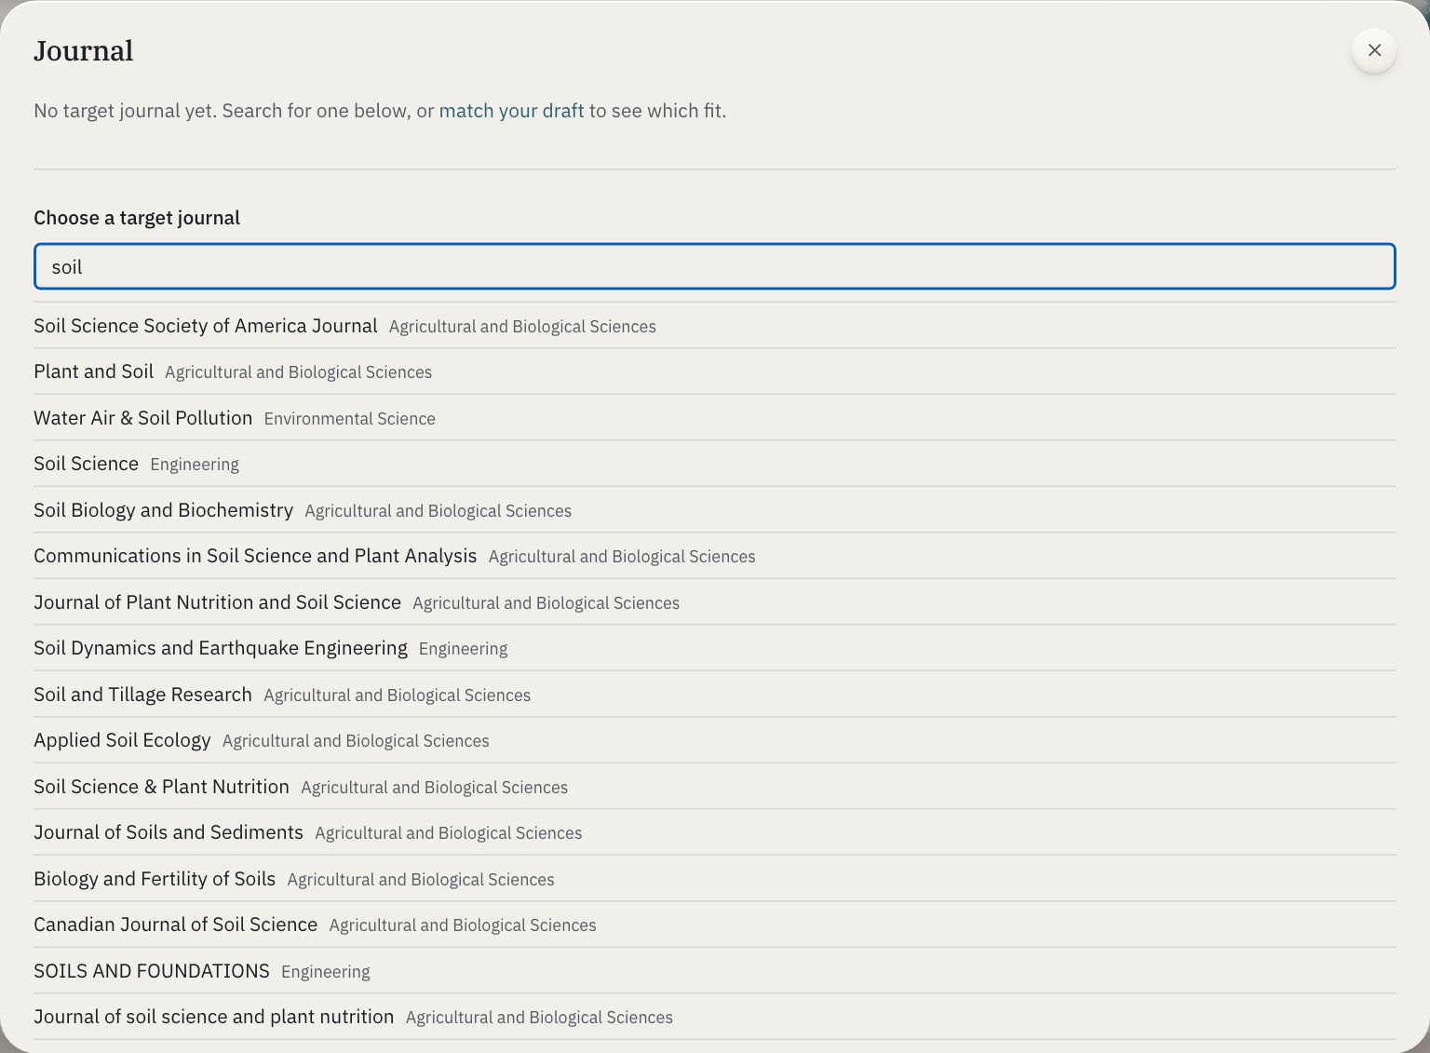
Task: Select Soil Science Society of America Journal
Action: (715, 326)
